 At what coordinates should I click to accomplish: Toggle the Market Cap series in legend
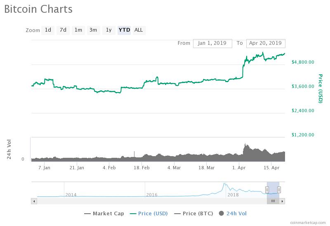(104, 213)
